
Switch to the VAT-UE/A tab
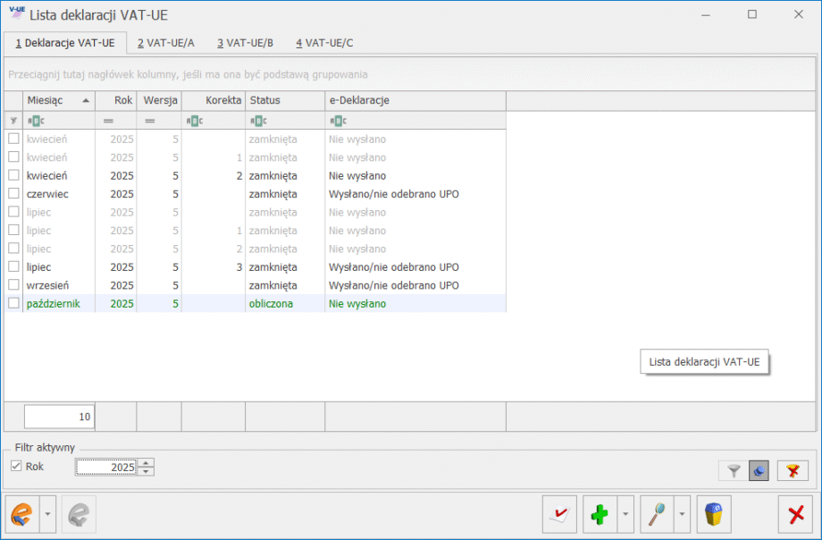(x=166, y=42)
